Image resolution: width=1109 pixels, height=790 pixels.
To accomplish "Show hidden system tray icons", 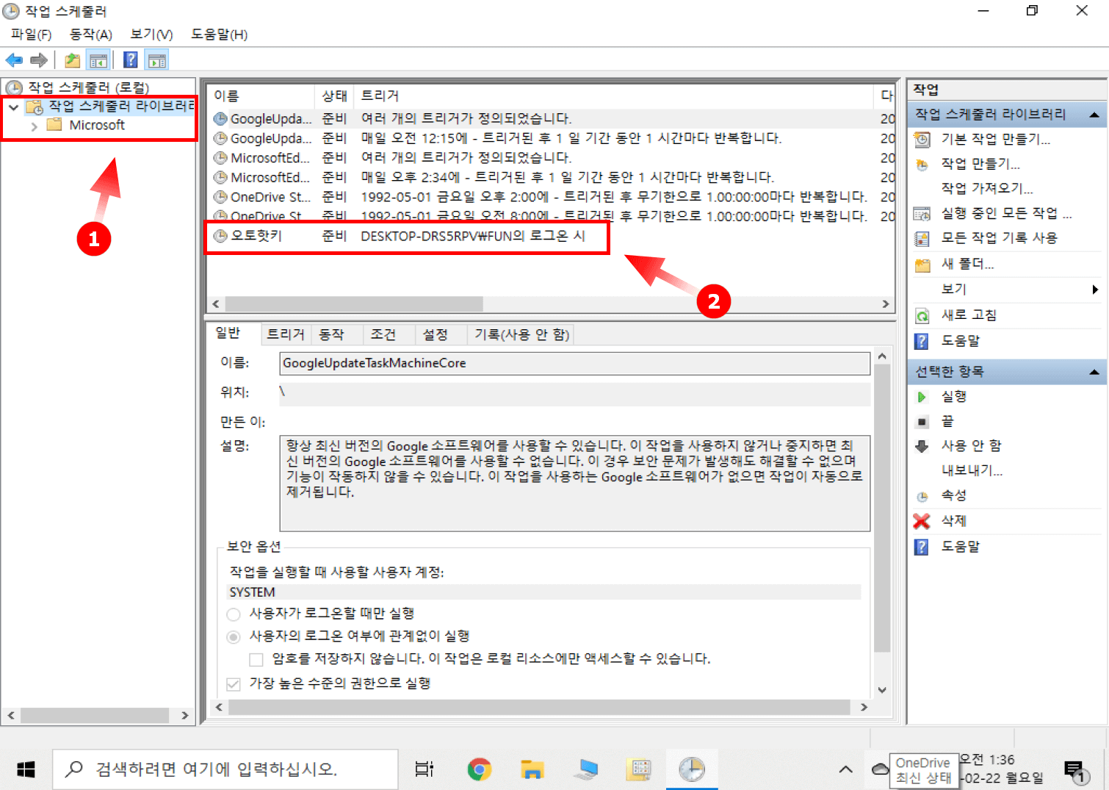I will coord(846,769).
